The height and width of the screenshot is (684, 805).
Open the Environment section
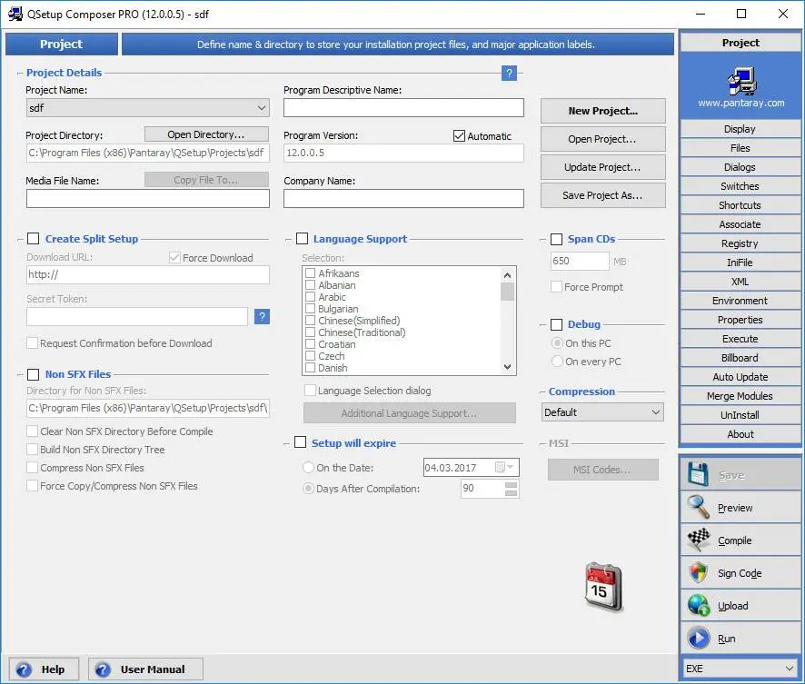(x=740, y=301)
